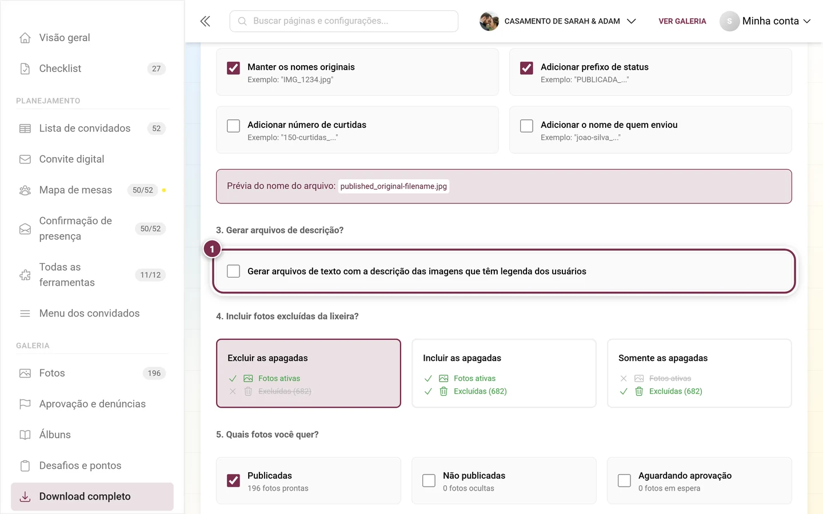The image size is (823, 514).
Task: Click the VER GALERIA link
Action: [682, 21]
